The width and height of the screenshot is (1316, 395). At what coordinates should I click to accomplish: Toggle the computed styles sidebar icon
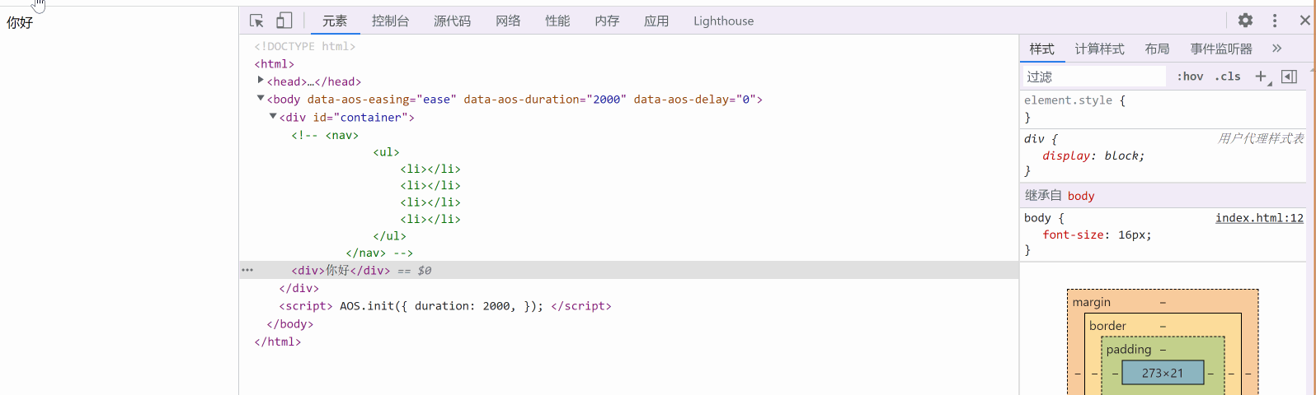click(x=1290, y=77)
